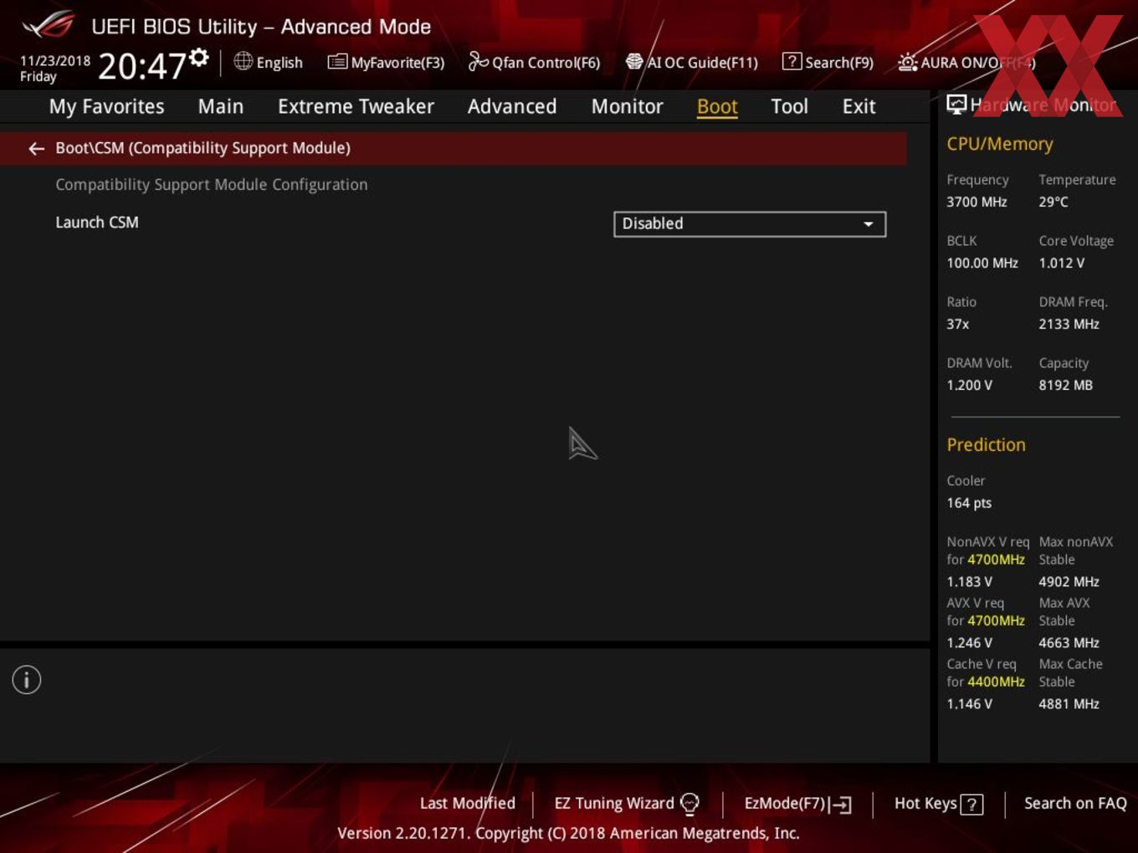This screenshot has height=853, width=1138.
Task: Click the 1.146 V cache voltage value
Action: coord(969,703)
